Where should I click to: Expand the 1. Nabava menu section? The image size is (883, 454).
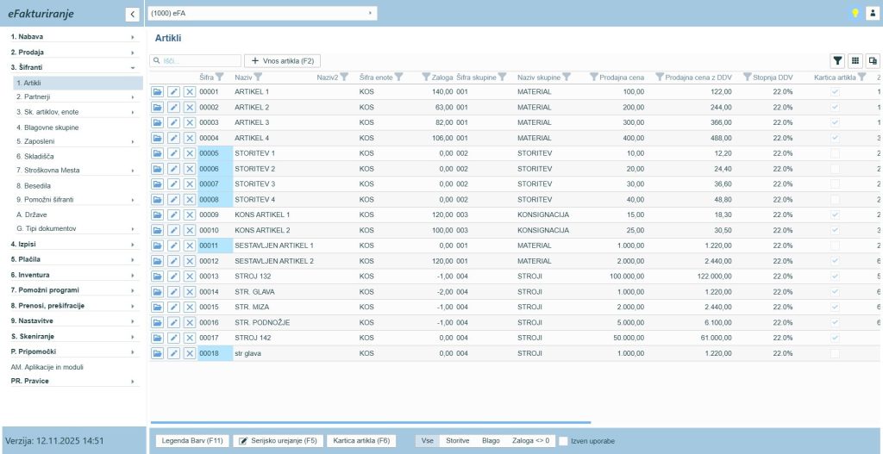point(72,37)
